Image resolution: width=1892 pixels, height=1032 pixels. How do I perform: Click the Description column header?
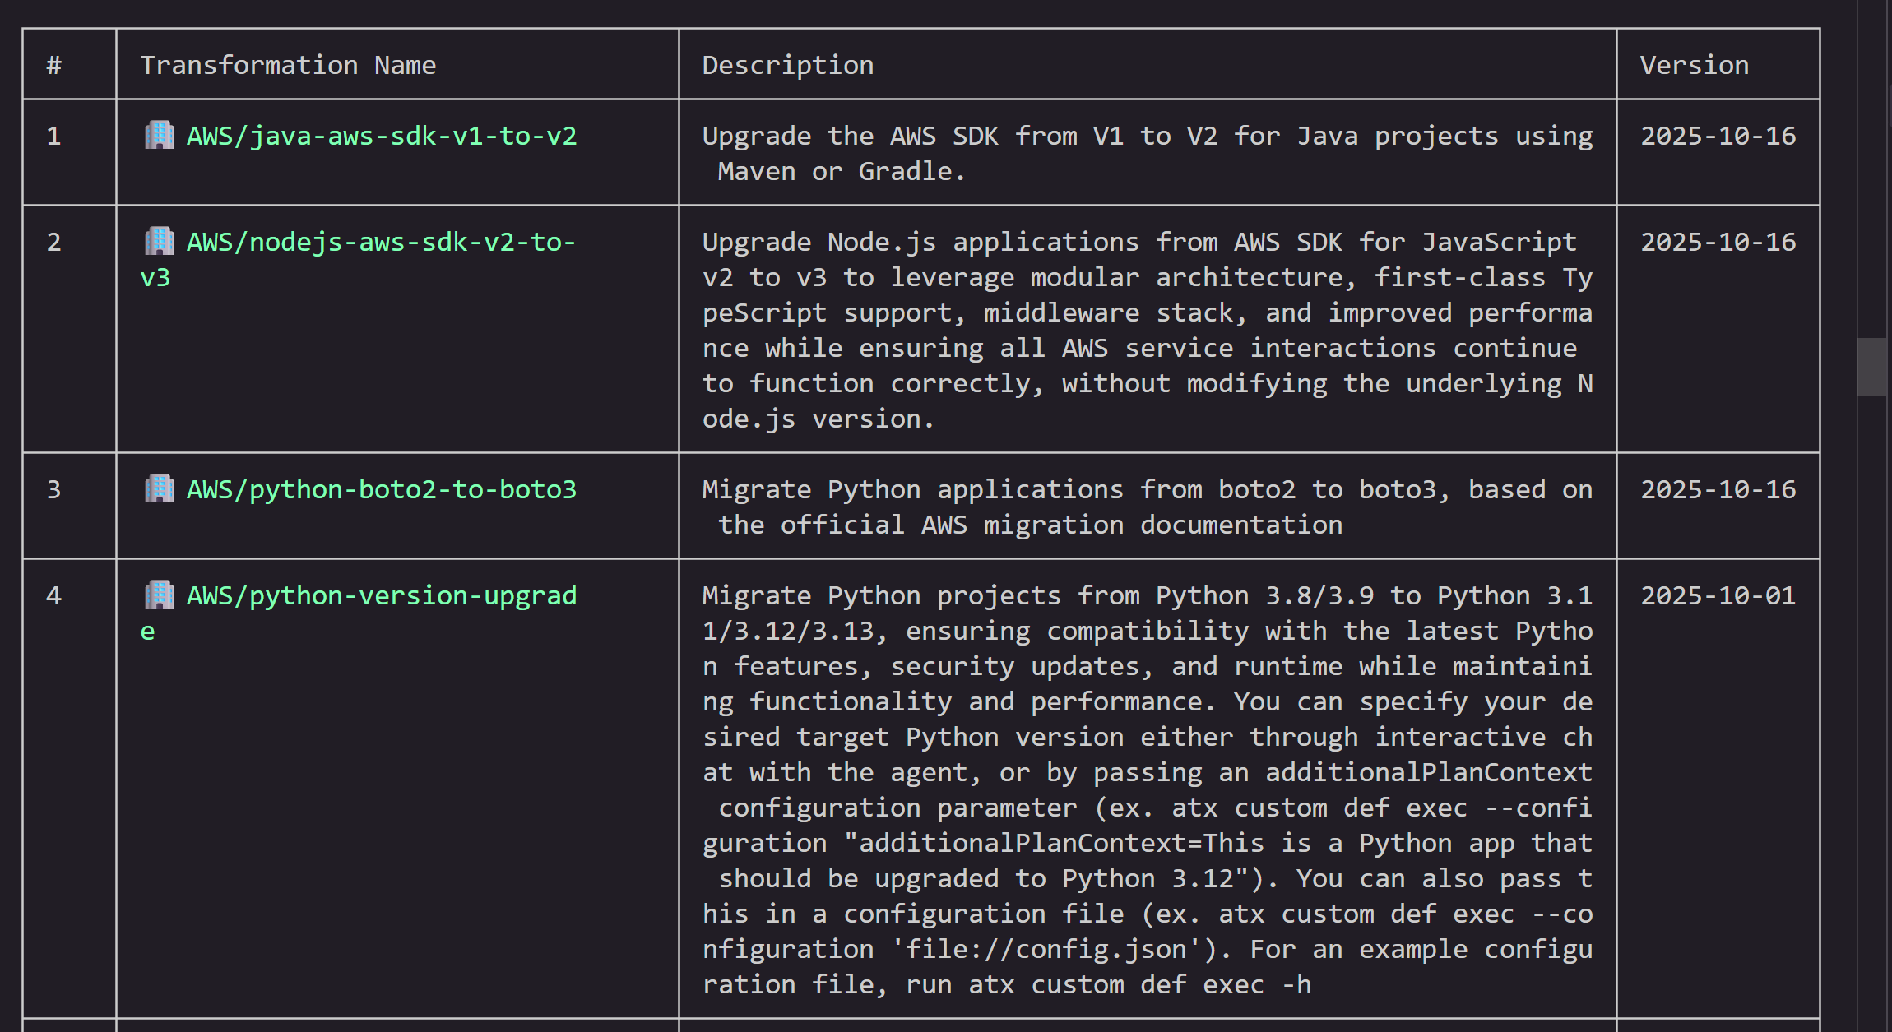click(x=786, y=64)
